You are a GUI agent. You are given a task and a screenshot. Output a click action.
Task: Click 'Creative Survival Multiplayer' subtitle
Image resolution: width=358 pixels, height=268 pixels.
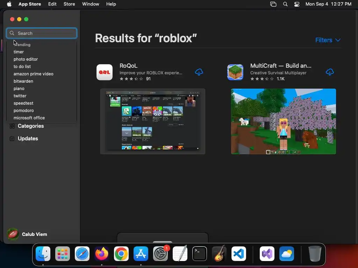tap(278, 73)
